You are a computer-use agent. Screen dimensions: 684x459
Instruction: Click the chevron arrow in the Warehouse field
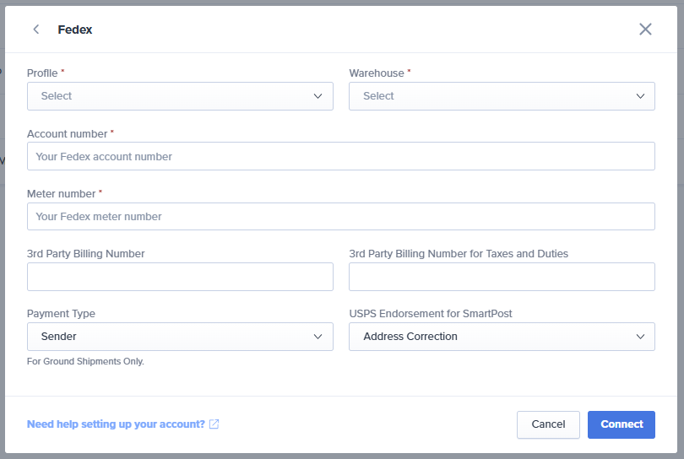[640, 96]
